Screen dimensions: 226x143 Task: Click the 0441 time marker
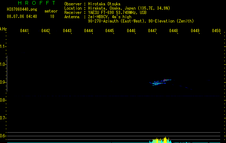[x=24, y=31]
